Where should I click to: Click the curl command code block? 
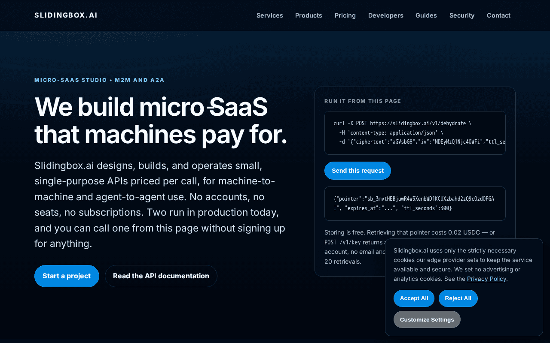tap(415, 133)
